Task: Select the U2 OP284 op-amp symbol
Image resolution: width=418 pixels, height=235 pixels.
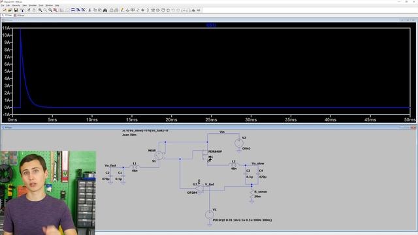Action: tap(199, 189)
